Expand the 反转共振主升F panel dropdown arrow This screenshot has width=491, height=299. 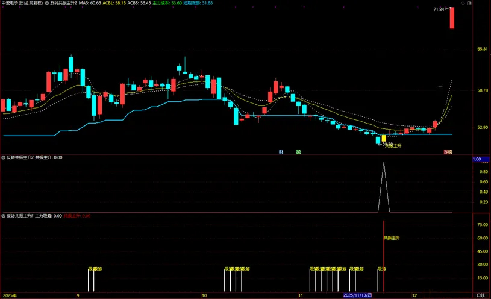tap(4, 216)
